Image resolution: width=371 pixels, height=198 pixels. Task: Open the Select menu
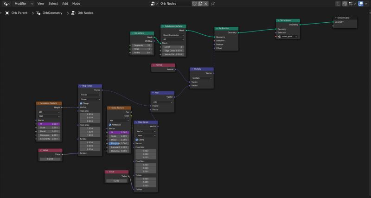click(53, 4)
